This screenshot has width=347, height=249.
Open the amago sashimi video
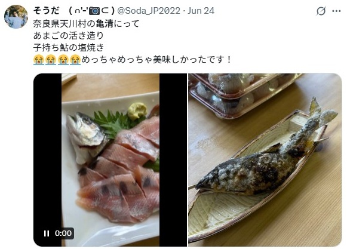(x=110, y=160)
